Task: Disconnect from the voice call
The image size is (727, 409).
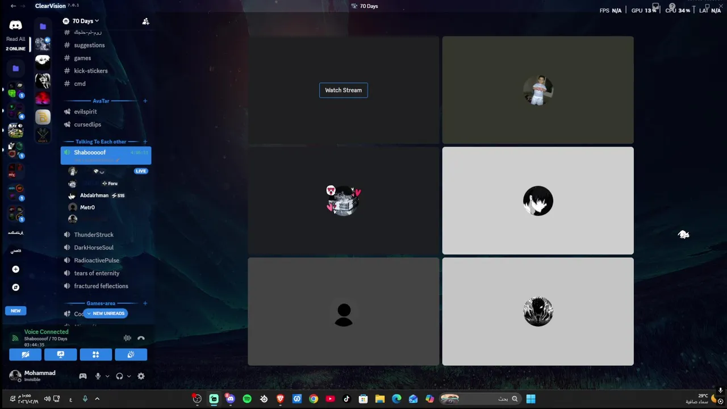Action: [x=141, y=338]
